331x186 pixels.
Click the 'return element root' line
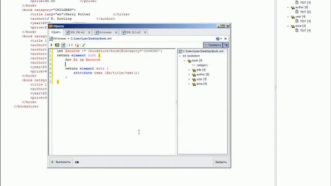point(79,55)
